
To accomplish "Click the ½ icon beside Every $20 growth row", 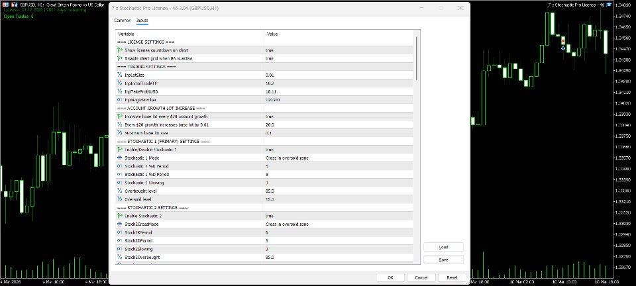I will (x=120, y=124).
